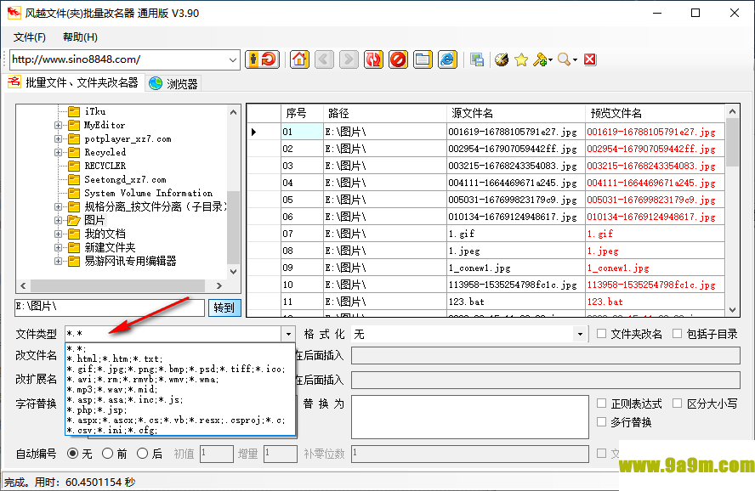Enable the 多行替换 checkbox
This screenshot has width=755, height=491.
tap(601, 422)
